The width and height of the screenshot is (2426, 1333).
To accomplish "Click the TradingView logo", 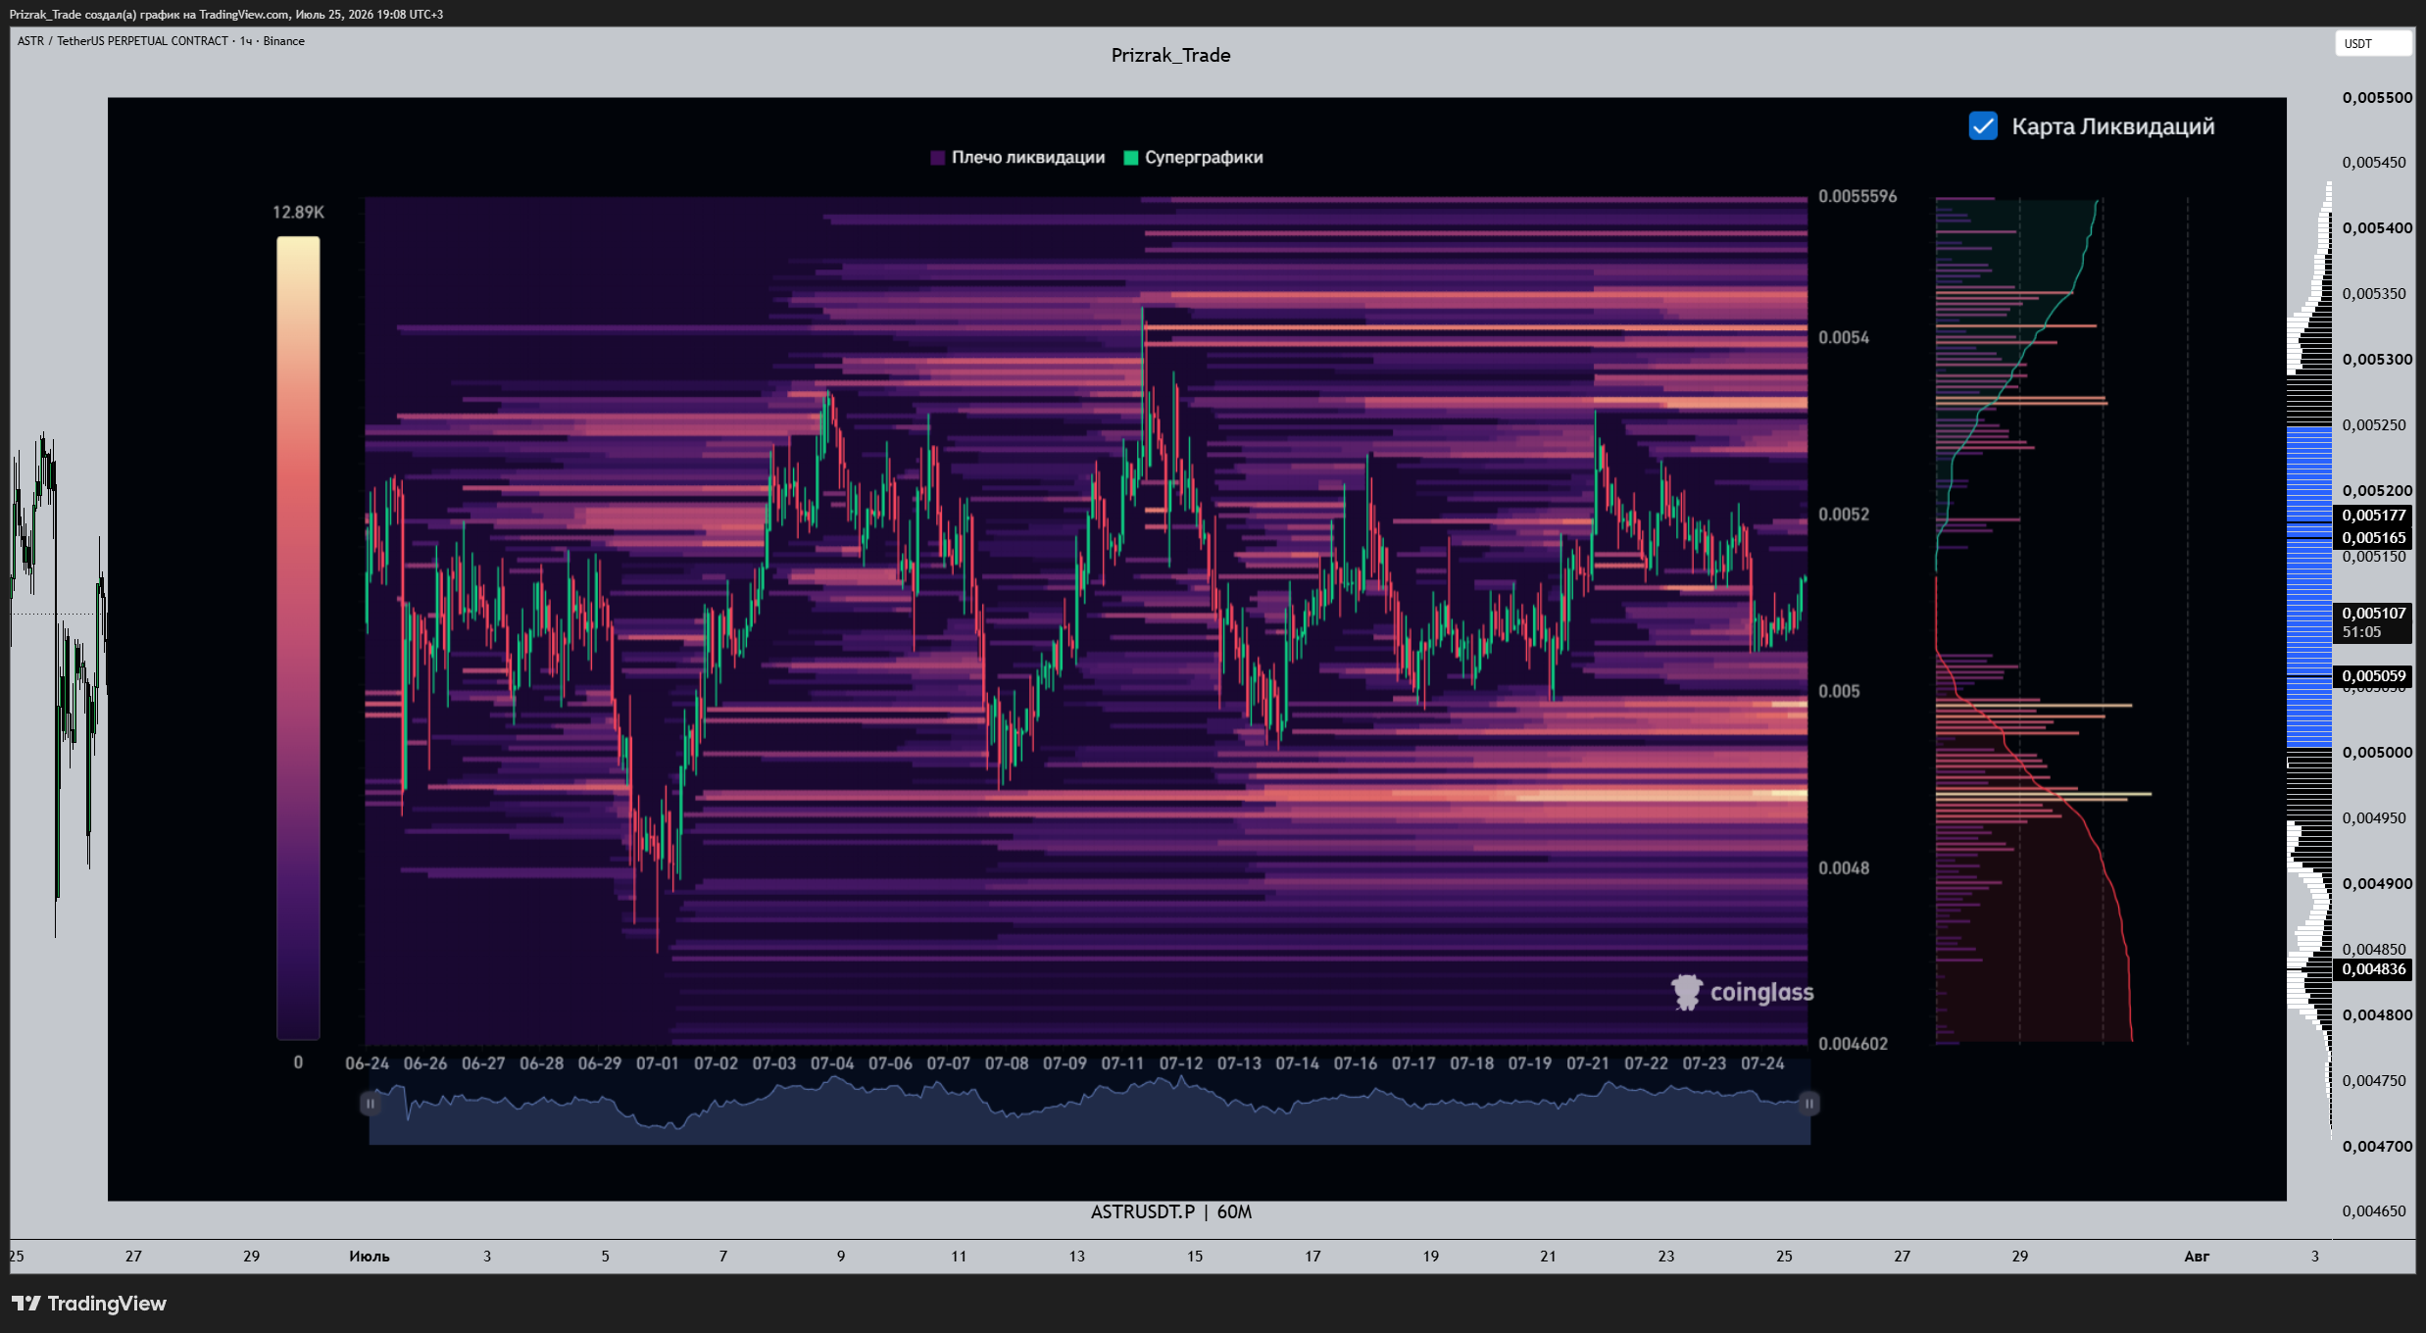I will [89, 1304].
